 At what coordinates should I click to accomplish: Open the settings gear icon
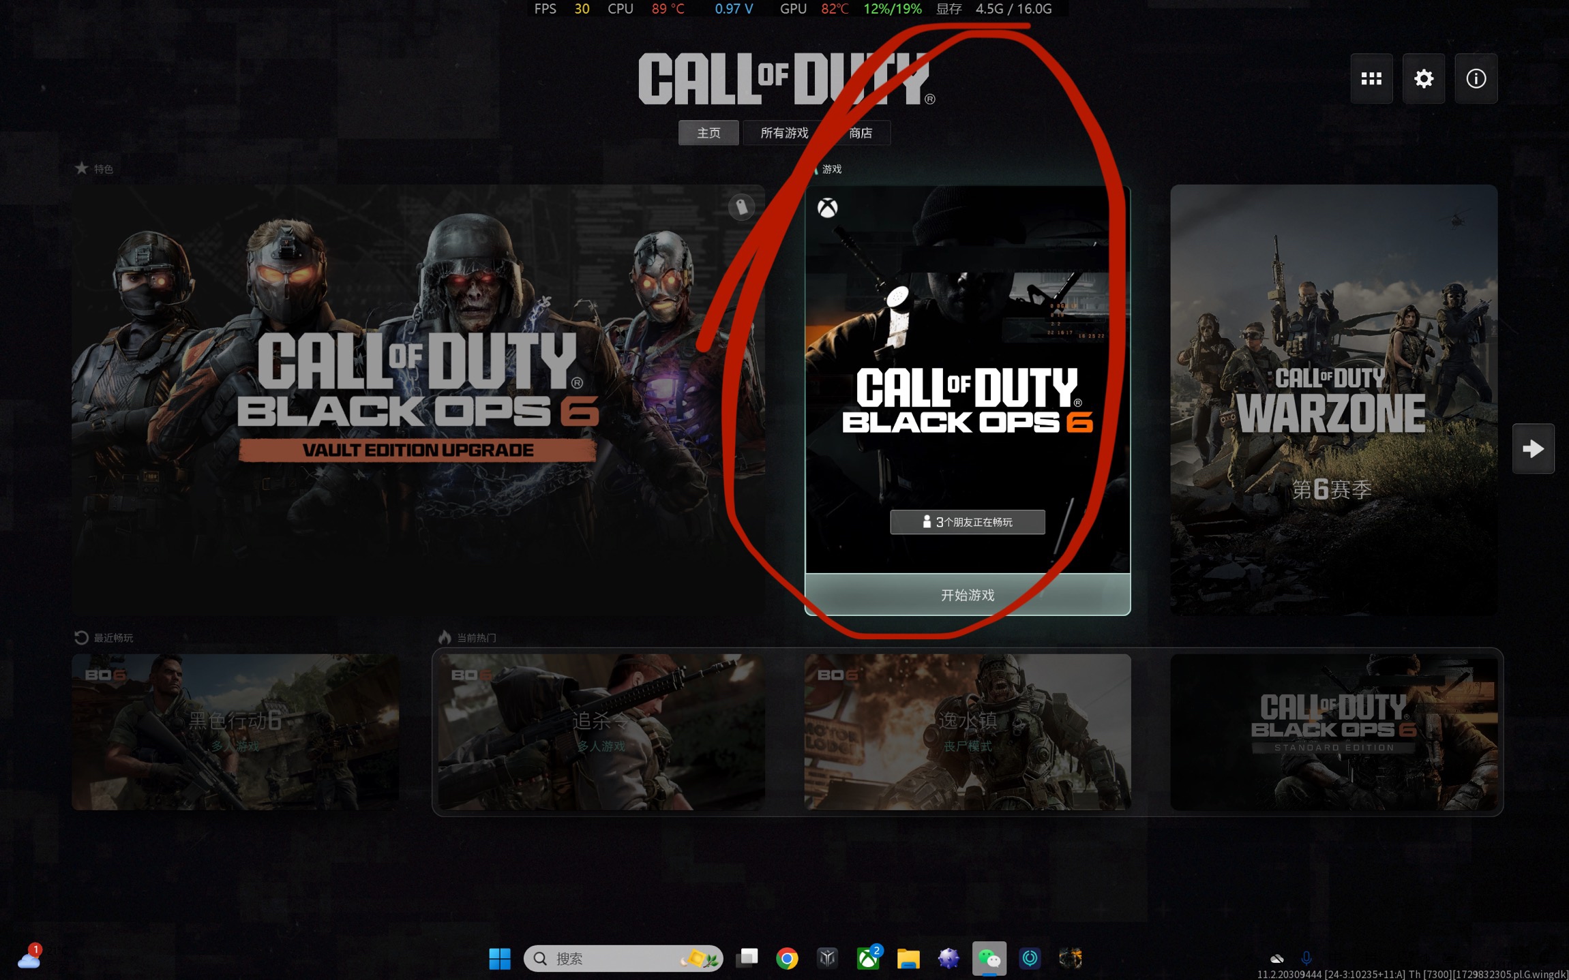click(x=1423, y=78)
